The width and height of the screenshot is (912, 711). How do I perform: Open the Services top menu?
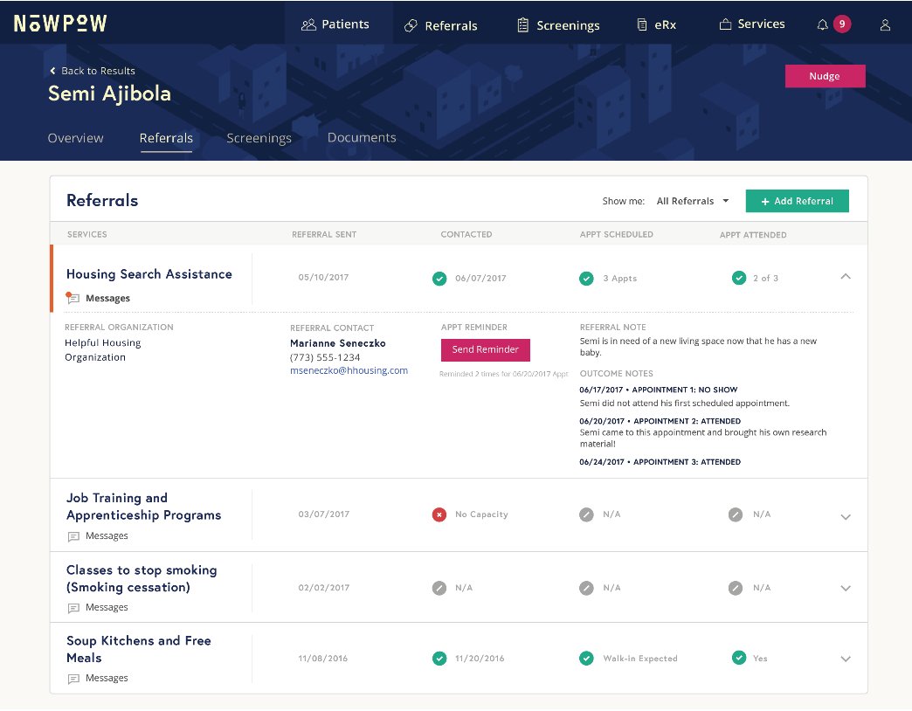point(752,24)
